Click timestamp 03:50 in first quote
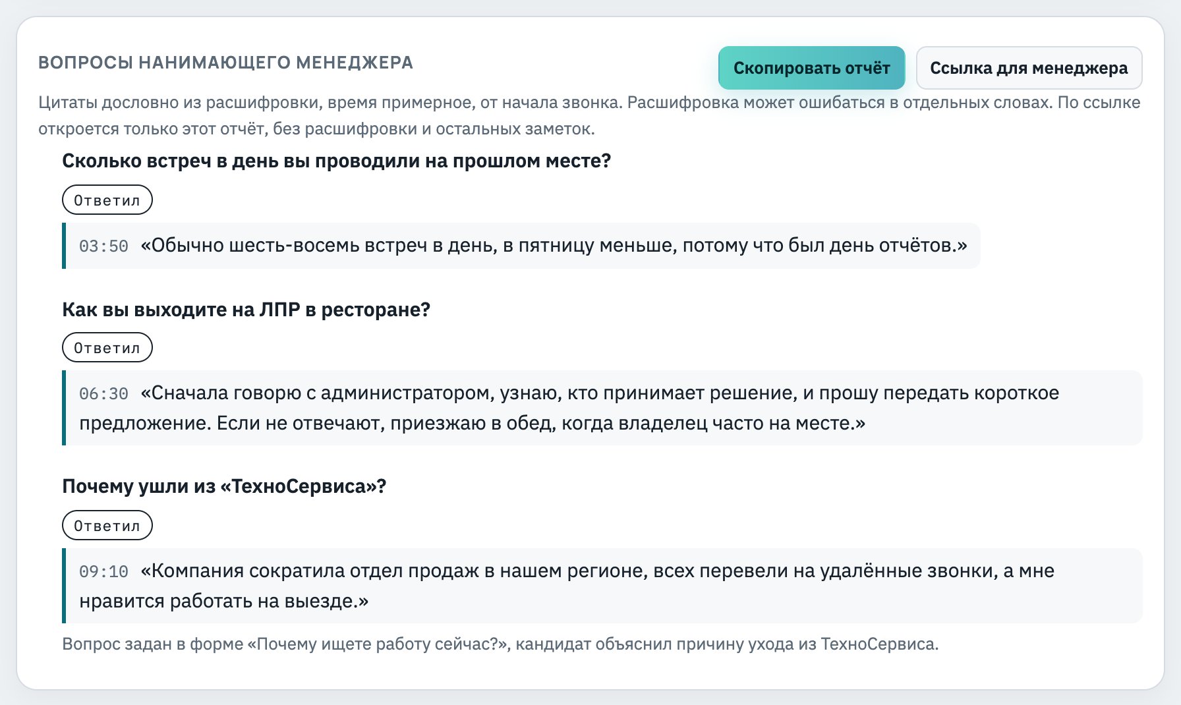 [103, 246]
